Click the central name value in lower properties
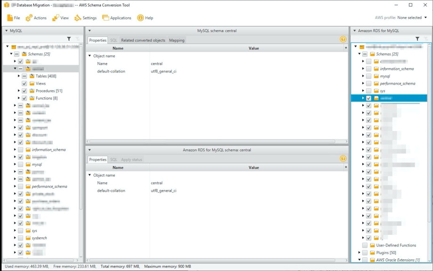Image resolution: width=433 pixels, height=271 pixels. click(x=157, y=183)
